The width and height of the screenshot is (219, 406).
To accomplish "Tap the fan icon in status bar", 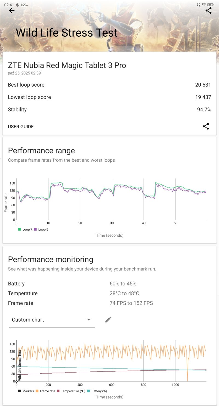I will (18, 5).
